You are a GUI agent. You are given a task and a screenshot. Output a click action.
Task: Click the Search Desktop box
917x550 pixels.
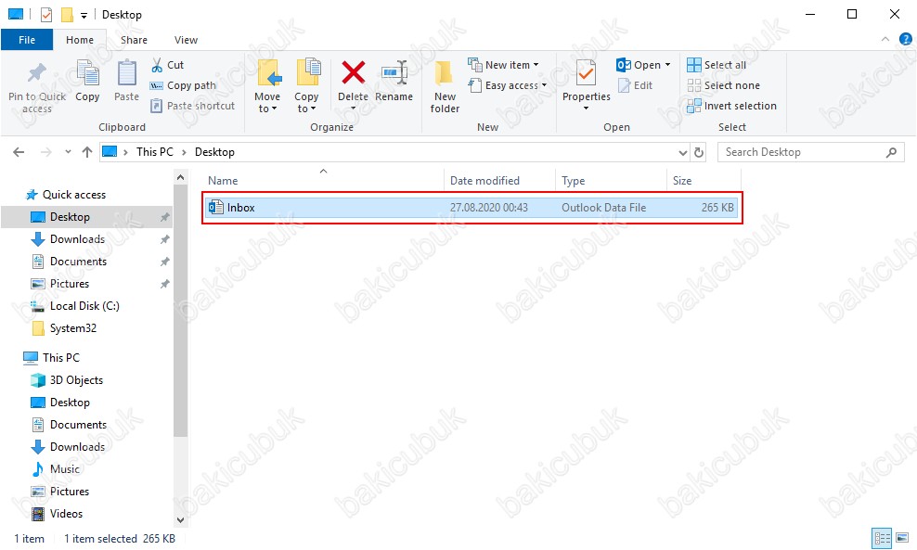coord(810,152)
